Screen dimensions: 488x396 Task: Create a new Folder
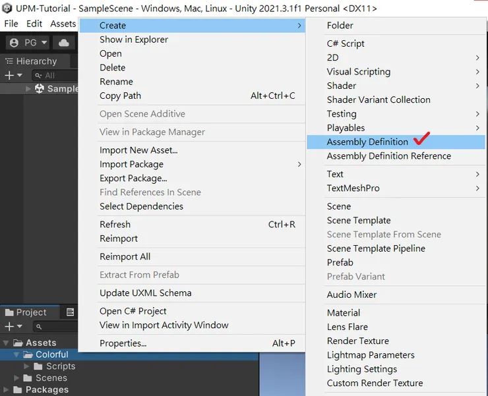tap(396, 26)
